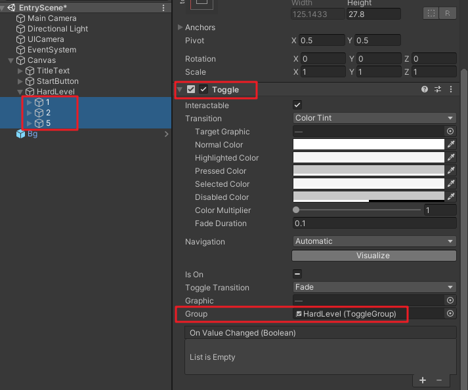
Task: Click the anchor preset box
Action: (202, 3)
